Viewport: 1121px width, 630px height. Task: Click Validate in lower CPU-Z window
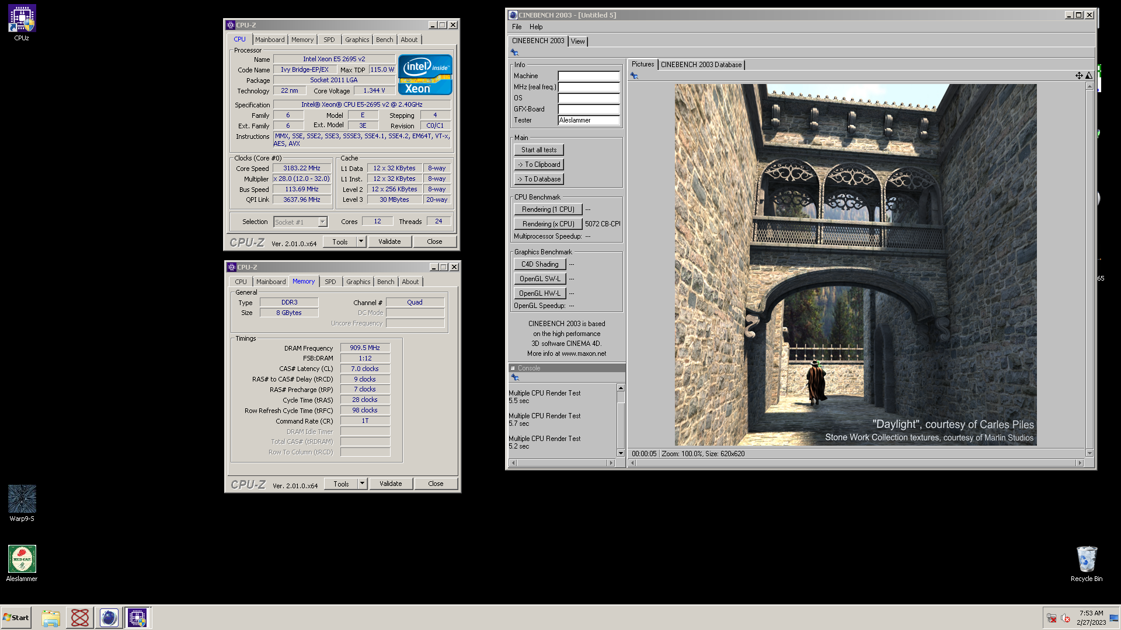pos(391,484)
